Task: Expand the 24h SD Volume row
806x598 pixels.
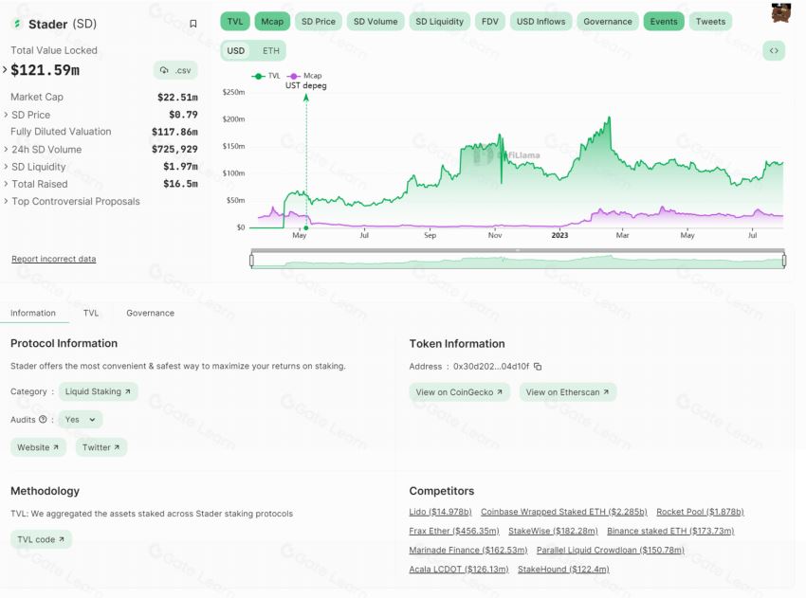Action: [x=6, y=149]
